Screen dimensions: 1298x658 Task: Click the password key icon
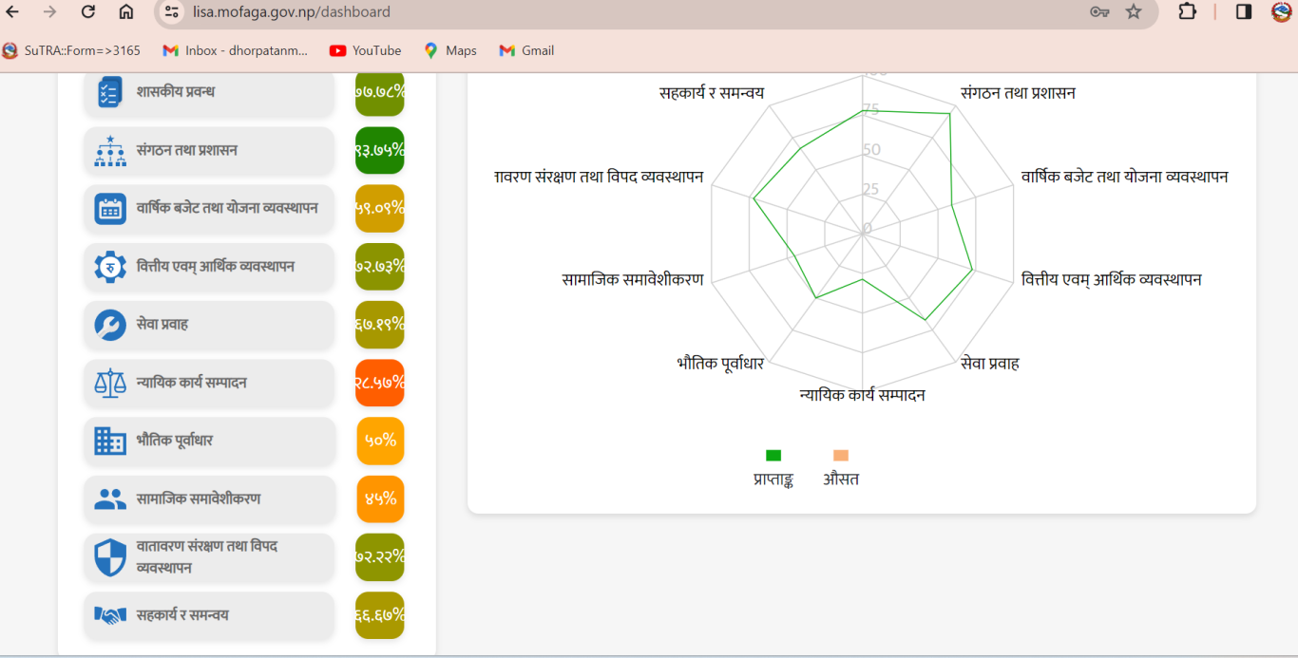1099,11
